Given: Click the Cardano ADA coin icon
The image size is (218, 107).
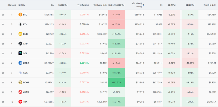Looking at the screenshot, I should pos(20,73).
